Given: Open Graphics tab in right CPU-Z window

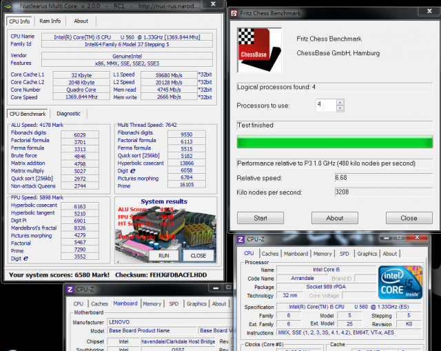Looking at the screenshot, I should click(367, 254).
